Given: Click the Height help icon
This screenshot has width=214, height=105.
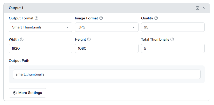Looking at the screenshot, I should point(89,39).
